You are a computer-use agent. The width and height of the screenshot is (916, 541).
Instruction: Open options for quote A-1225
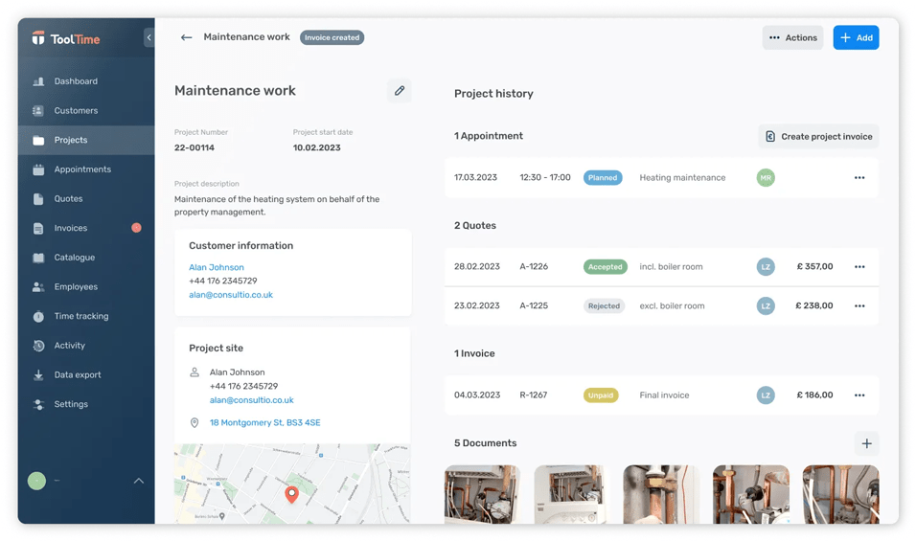point(859,305)
